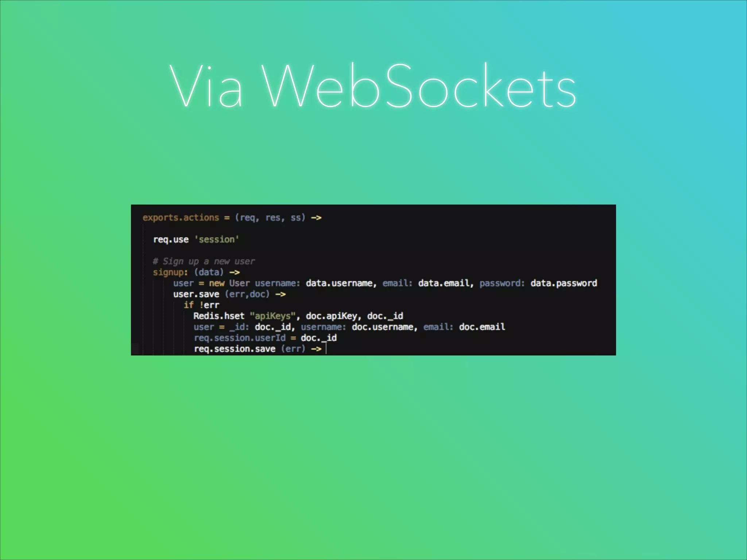Click the 'exports.actions = (req, res, ss) ->' line
Image resolution: width=747 pixels, height=560 pixels.
232,218
